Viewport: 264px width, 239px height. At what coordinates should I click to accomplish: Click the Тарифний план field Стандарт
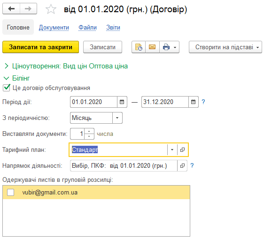(x=118, y=149)
